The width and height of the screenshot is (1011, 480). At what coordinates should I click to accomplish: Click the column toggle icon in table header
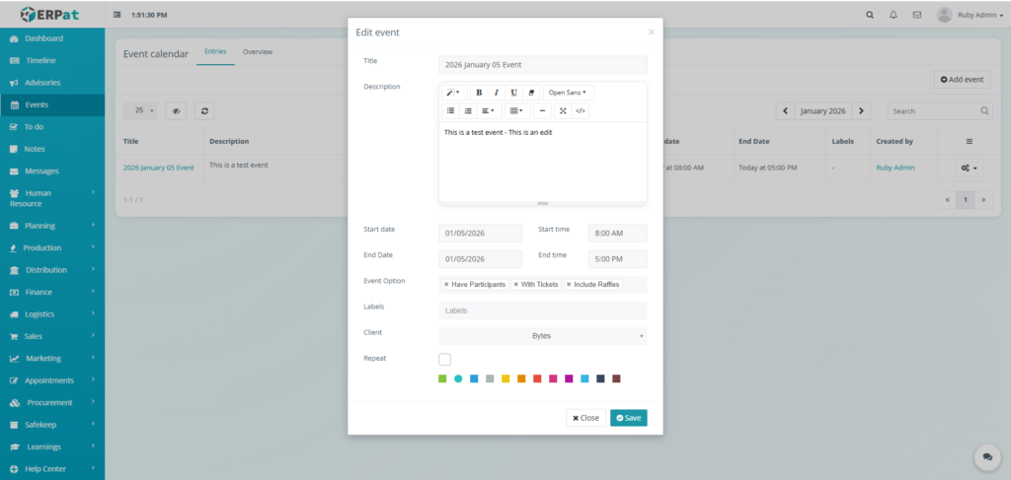tap(970, 141)
